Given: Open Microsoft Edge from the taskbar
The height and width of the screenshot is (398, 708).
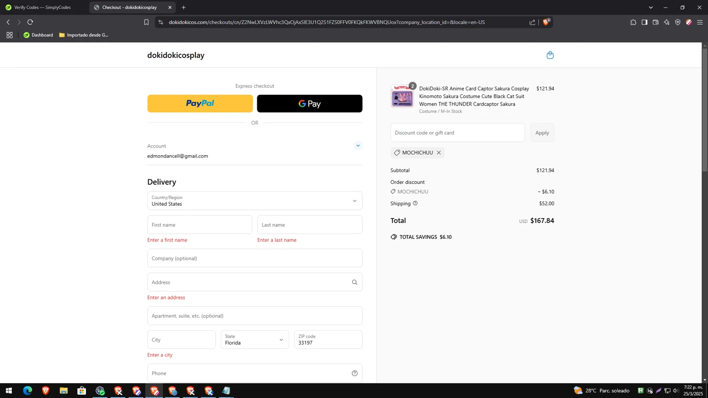Looking at the screenshot, I should 27,390.
